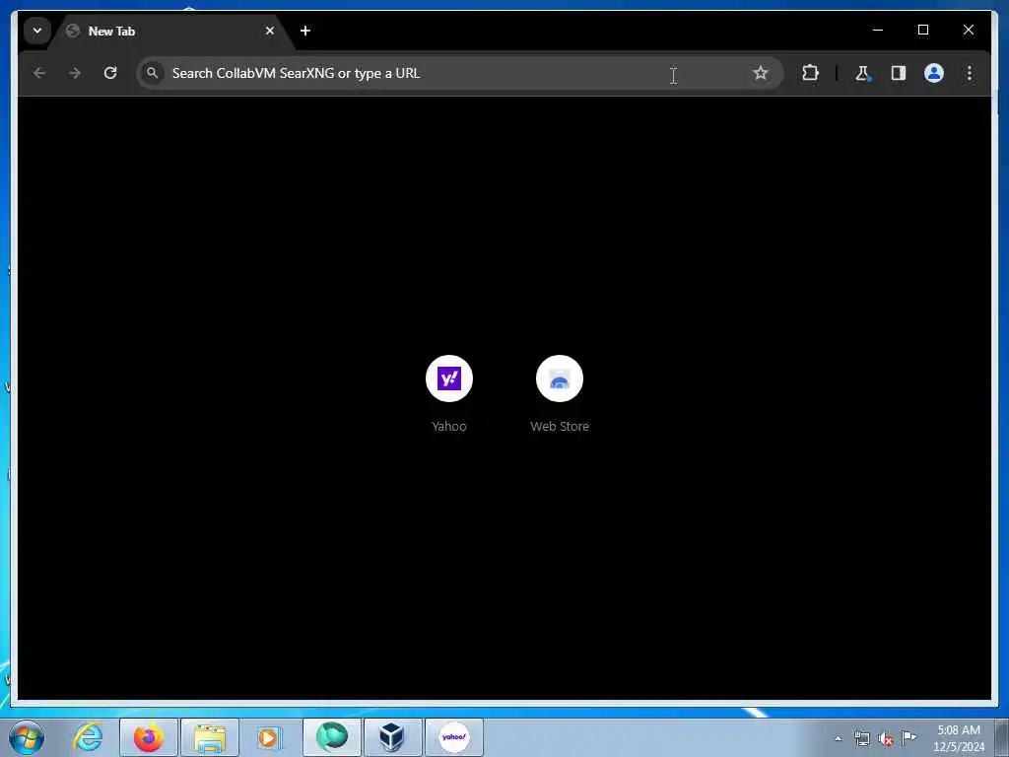This screenshot has height=757, width=1009.
Task: Close the Chrome window
Action: pyautogui.click(x=968, y=31)
